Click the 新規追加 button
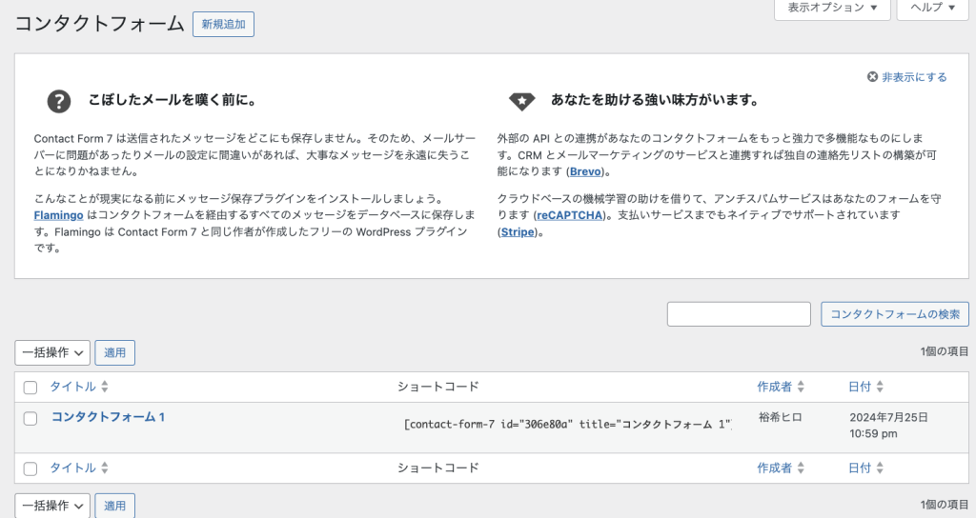 point(223,24)
